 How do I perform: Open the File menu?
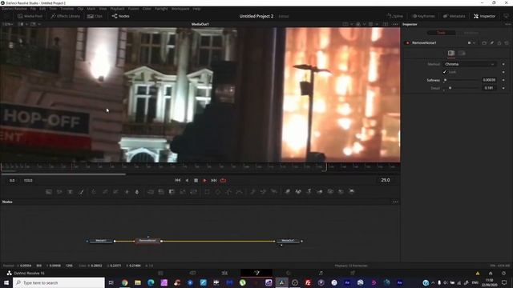point(33,9)
